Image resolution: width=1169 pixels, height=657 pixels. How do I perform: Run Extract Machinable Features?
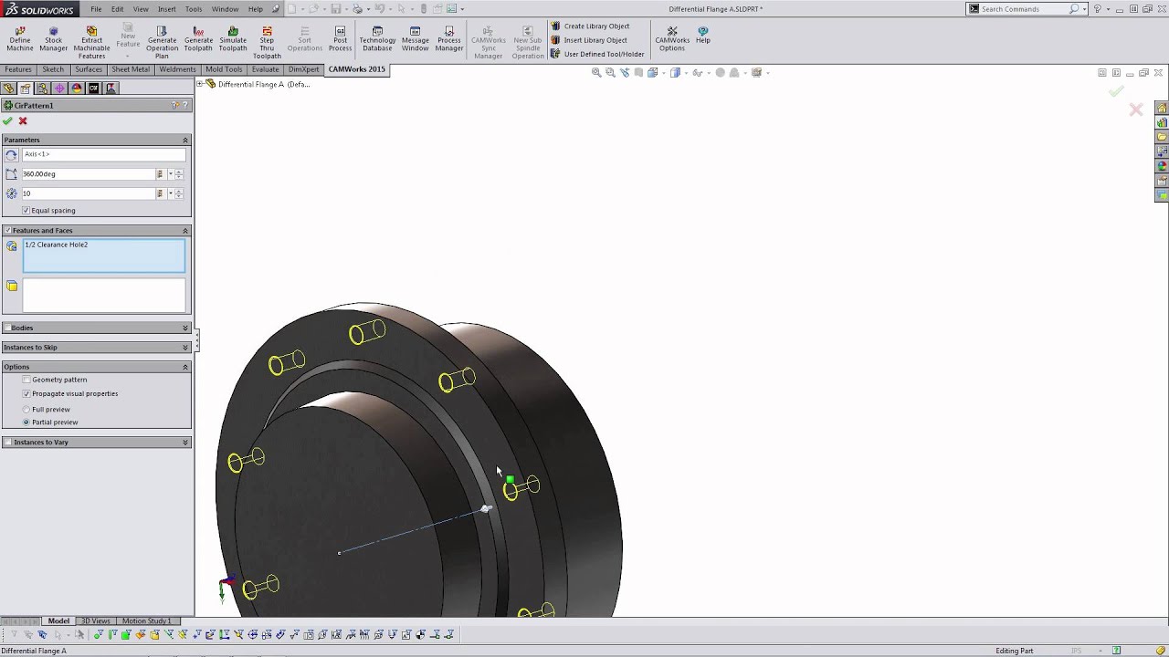pyautogui.click(x=91, y=42)
